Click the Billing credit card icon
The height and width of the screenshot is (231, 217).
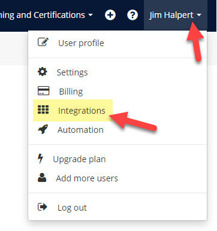[43, 91]
